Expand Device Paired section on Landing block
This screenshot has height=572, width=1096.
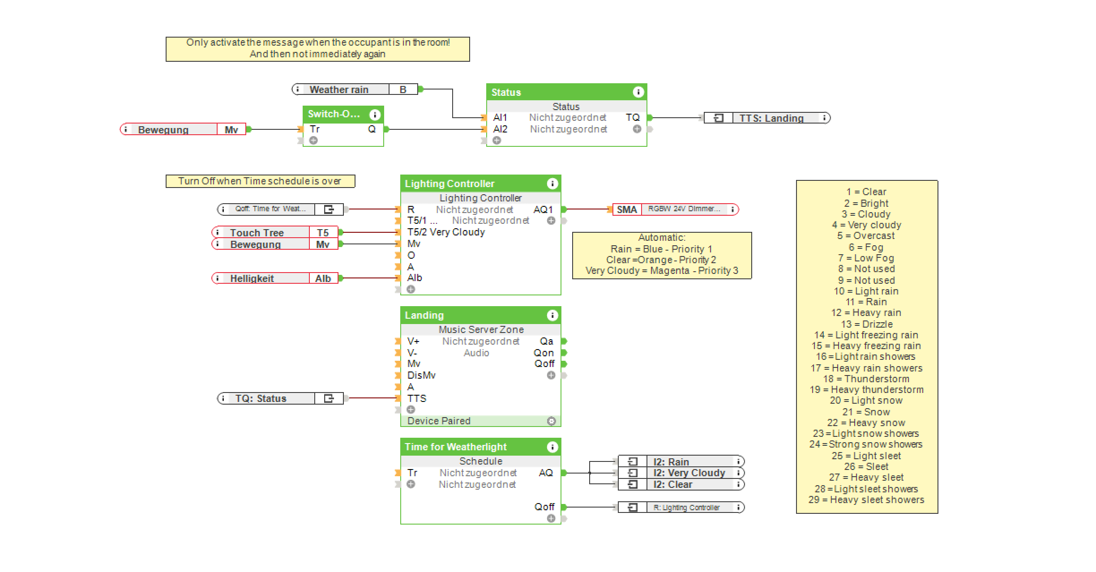pos(551,421)
